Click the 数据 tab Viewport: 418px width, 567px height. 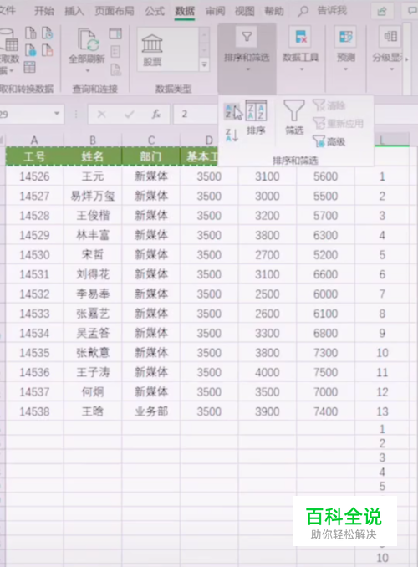tap(185, 11)
